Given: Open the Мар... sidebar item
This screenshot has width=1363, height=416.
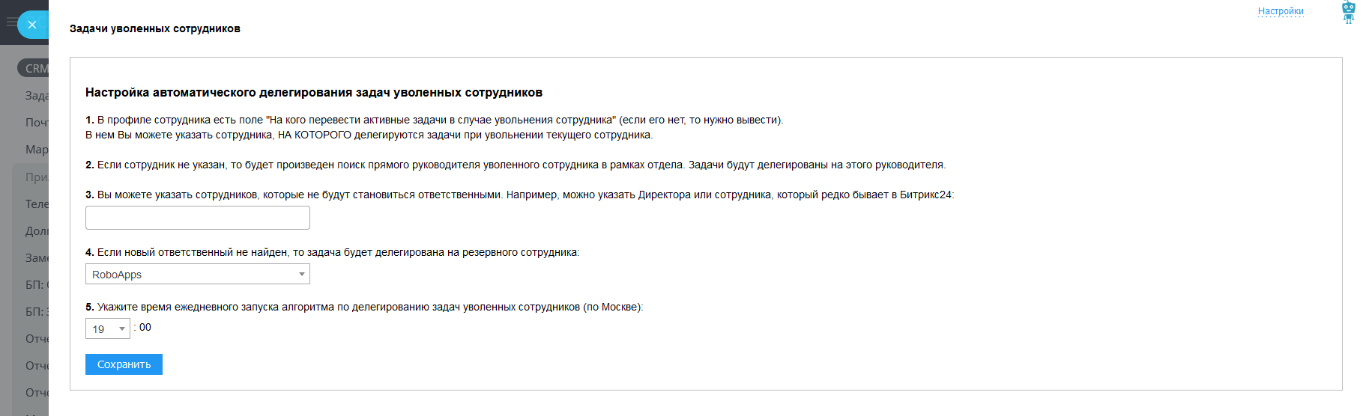Looking at the screenshot, I should click(36, 150).
